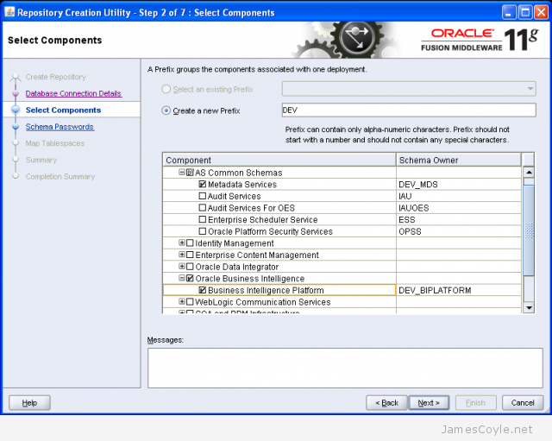
Task: Uncheck the Oracle Business Intelligence checkbox
Action: click(x=190, y=278)
